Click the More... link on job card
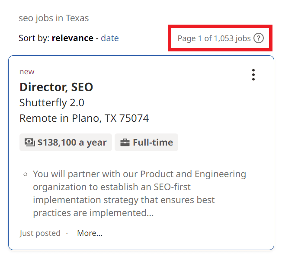 click(90, 233)
